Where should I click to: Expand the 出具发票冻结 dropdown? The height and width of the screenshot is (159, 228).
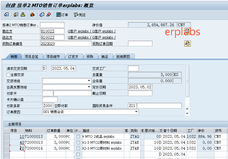89,87
